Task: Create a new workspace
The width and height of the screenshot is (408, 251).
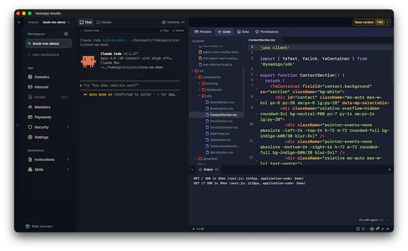Action: tap(43, 55)
